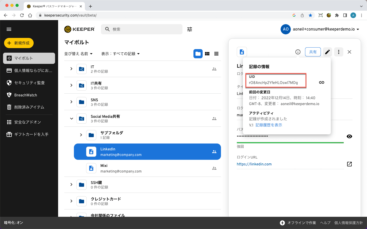Launch the LinkedIn URL external link icon
Viewport: 367px width, 229px height.
click(349, 164)
